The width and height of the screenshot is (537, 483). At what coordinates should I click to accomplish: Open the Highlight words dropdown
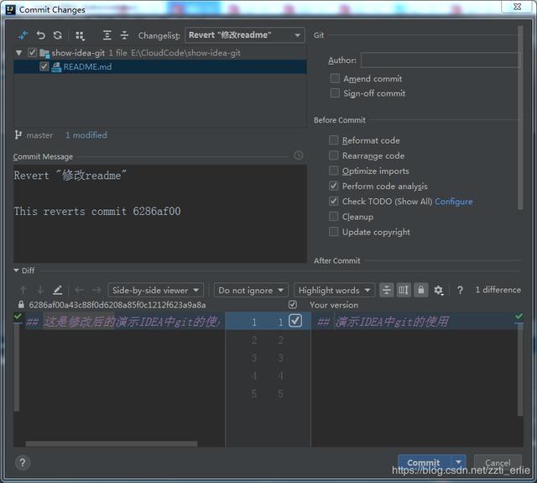pyautogui.click(x=334, y=291)
